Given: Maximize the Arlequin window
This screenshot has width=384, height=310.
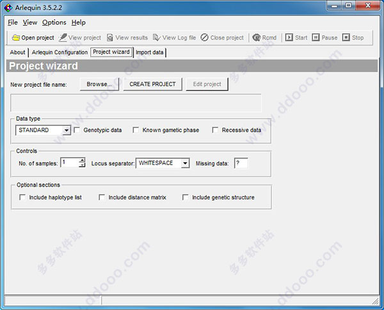Looking at the screenshot, I should [x=349, y=6].
